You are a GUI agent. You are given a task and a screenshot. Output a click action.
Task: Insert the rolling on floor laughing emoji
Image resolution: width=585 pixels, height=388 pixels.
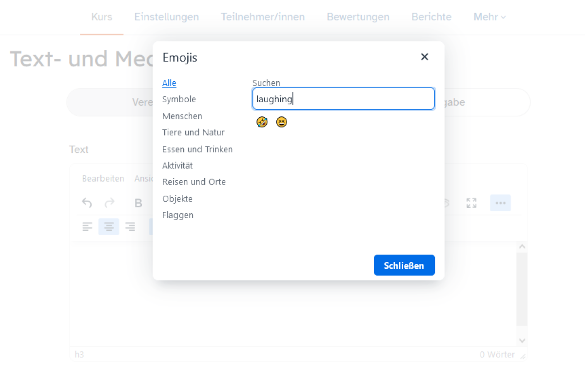pyautogui.click(x=262, y=122)
